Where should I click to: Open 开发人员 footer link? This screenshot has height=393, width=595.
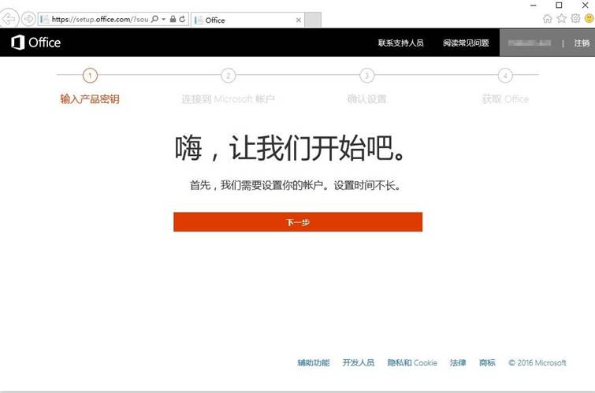359,362
